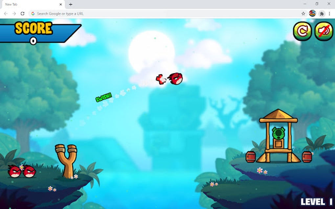This screenshot has height=209, width=335.
Task: Open the Chrome extensions puzzle icon
Action: click(x=321, y=13)
